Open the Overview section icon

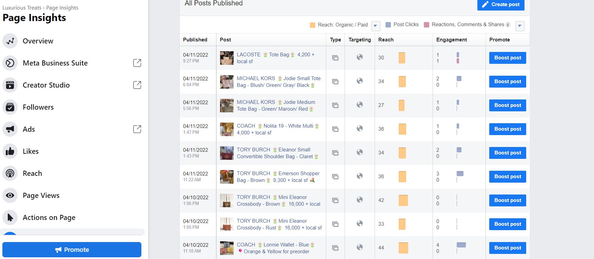[x=10, y=41]
